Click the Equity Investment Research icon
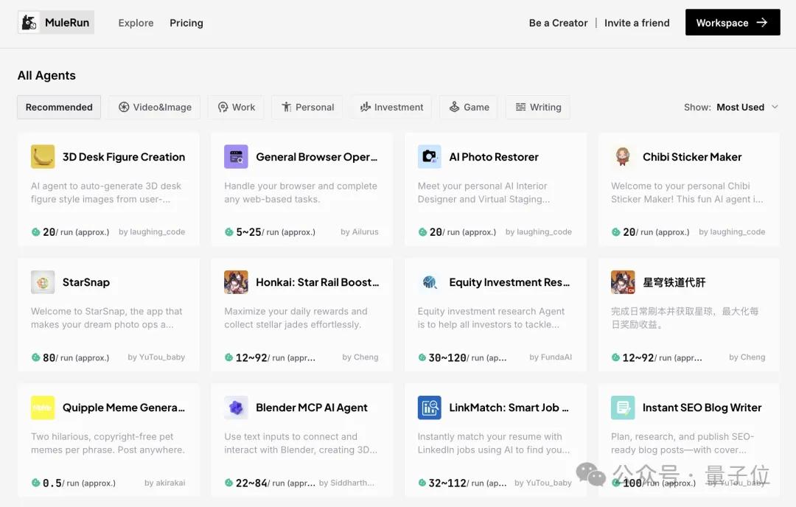Image resolution: width=796 pixels, height=507 pixels. click(x=430, y=282)
